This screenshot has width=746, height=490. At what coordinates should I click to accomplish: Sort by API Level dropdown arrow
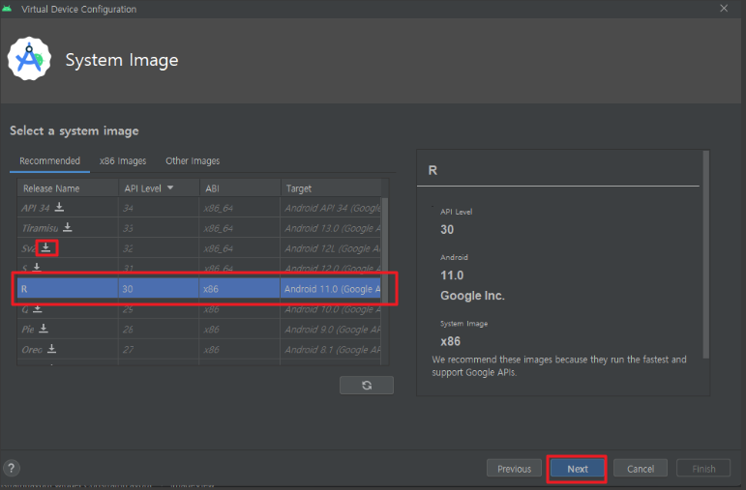tap(170, 188)
